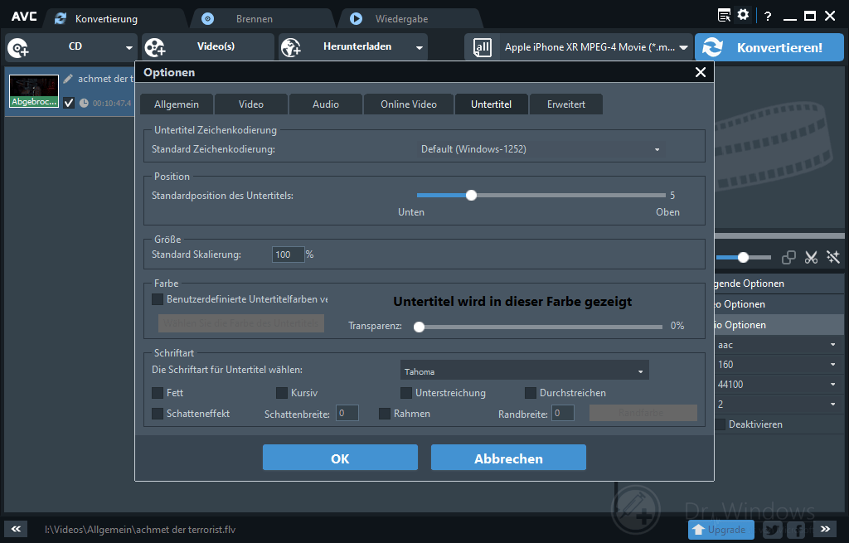Click the all-profiles output format icon
Viewport: 849px width, 543px height.
point(482,47)
